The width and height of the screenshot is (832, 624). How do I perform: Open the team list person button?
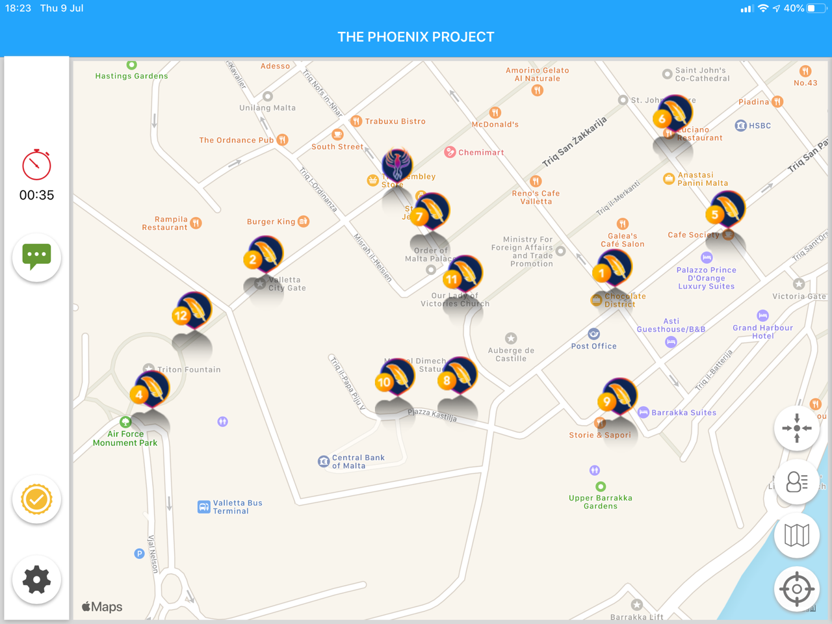pos(797,482)
